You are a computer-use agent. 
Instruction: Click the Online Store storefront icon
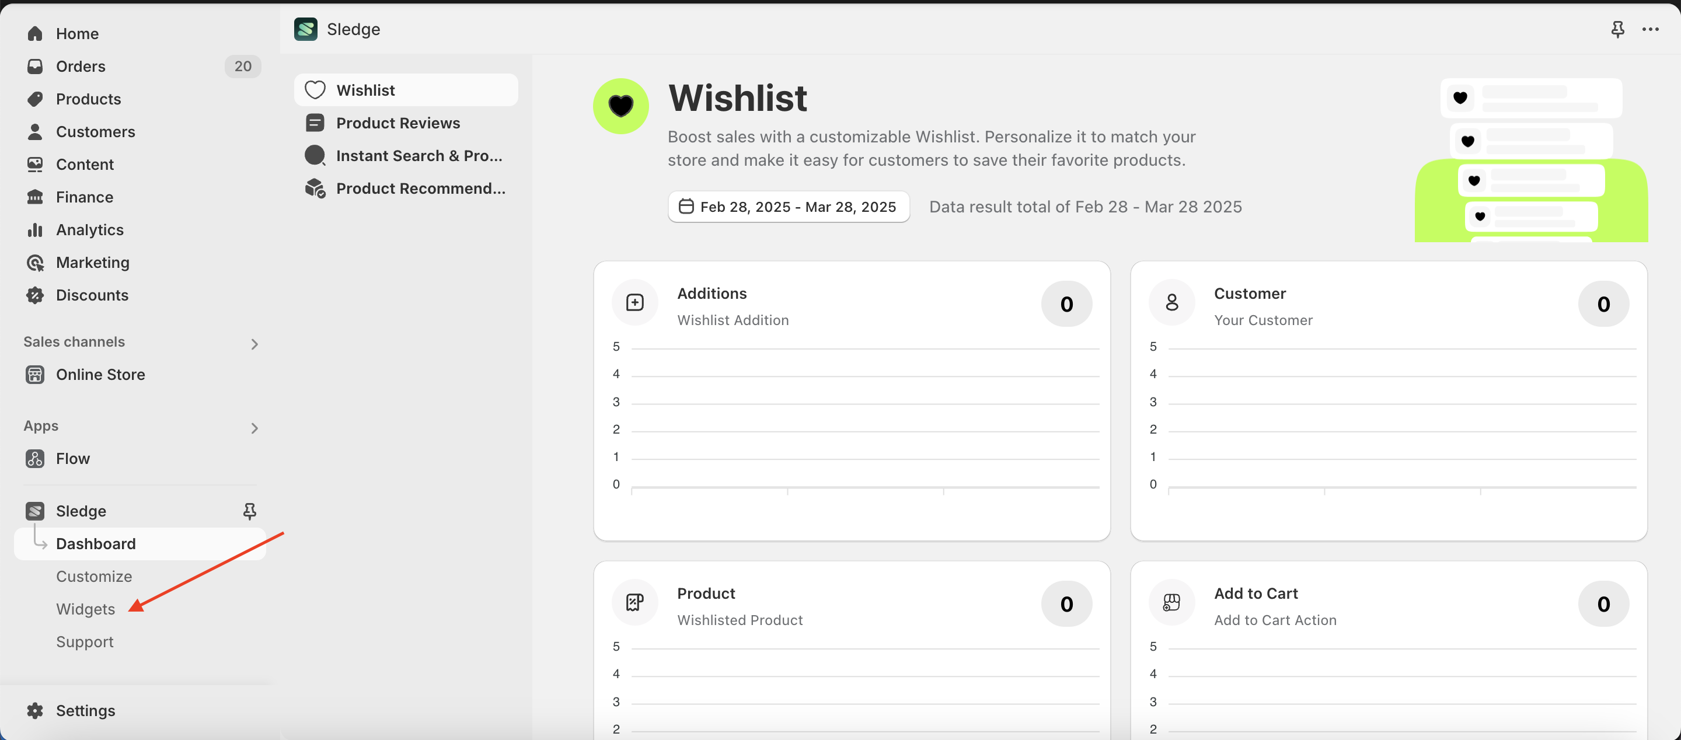[x=35, y=375]
